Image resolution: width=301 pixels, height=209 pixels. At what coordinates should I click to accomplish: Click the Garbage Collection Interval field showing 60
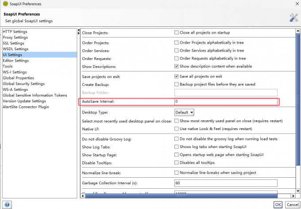(226, 183)
